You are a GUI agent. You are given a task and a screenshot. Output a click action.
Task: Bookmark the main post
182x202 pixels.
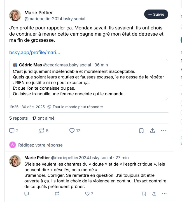(x=141, y=131)
